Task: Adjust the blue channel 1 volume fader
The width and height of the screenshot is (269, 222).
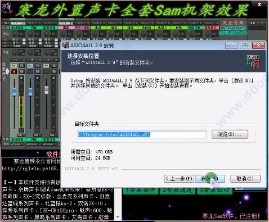Action: point(14,92)
